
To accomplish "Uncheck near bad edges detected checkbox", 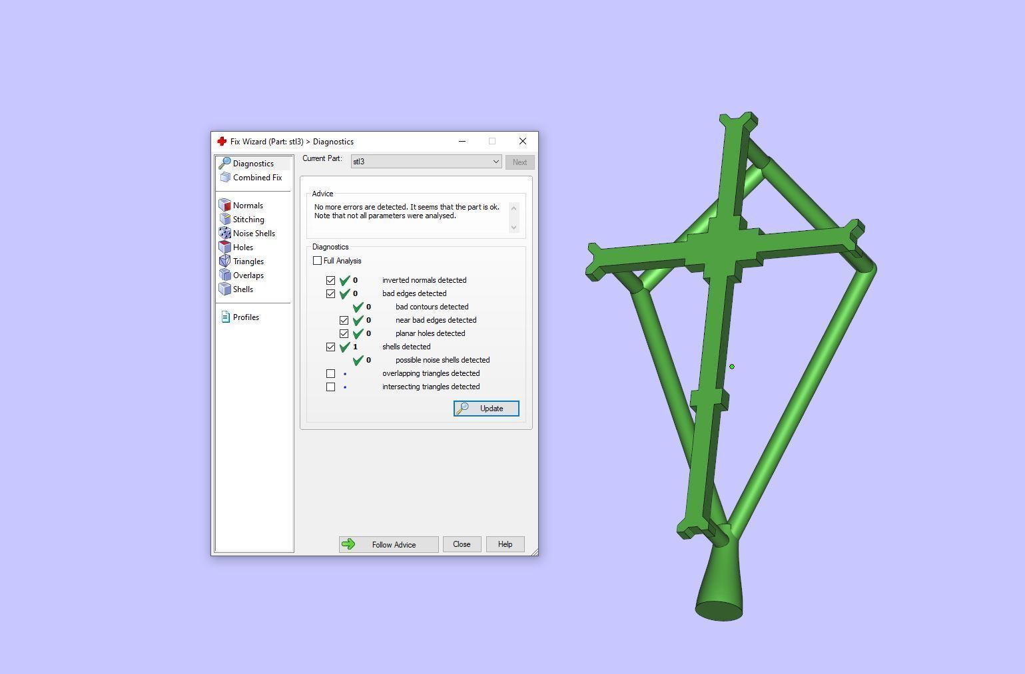I will pos(344,320).
